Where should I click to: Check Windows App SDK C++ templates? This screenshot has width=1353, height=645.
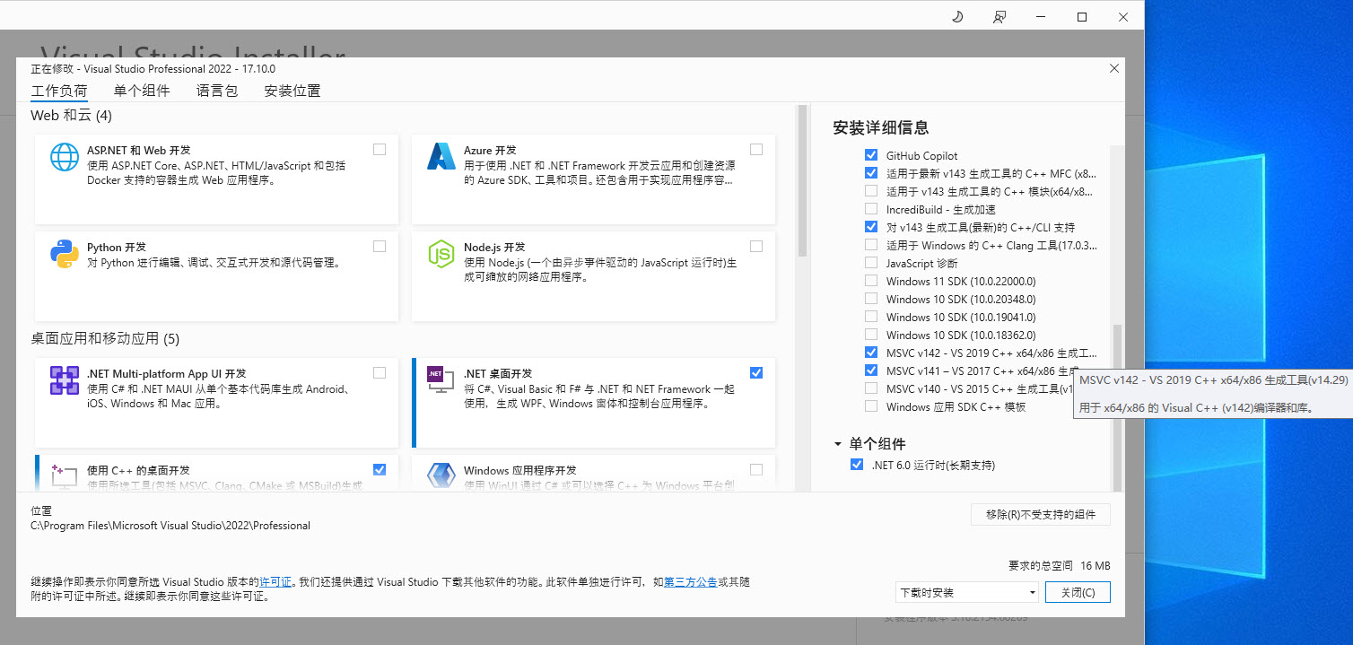click(x=871, y=406)
